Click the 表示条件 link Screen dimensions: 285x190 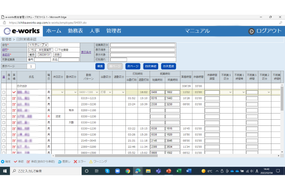click(86, 52)
